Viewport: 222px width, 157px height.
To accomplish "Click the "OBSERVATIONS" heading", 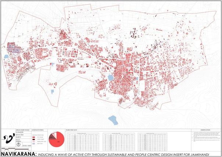I will pos(205,130).
